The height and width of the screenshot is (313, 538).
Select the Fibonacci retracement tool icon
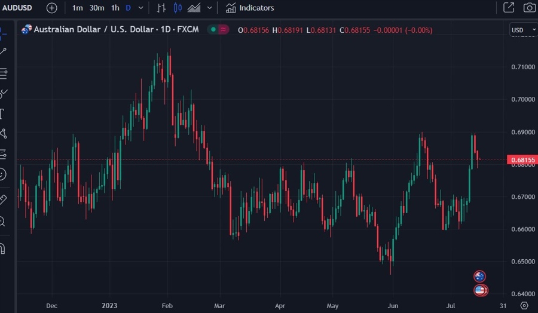[x=4, y=73]
